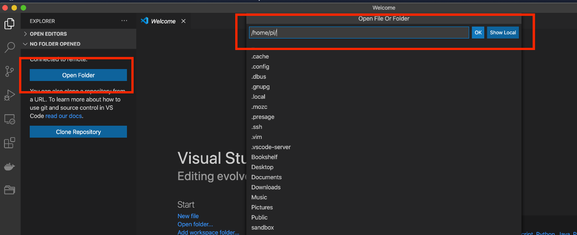Select the Pictures folder entry
This screenshot has width=577, height=235.
(x=384, y=207)
